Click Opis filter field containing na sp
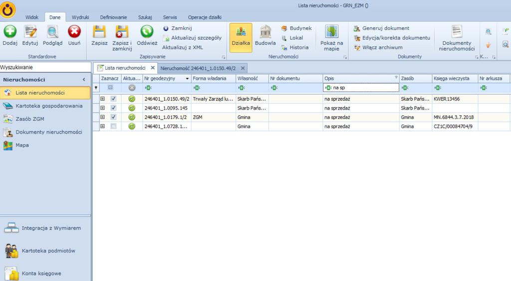The width and height of the screenshot is (511, 281). [x=361, y=88]
